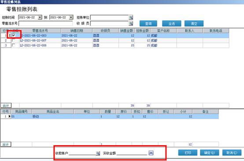Click the 联系人 column header
The width and height of the screenshot is (244, 161).
click(x=189, y=31)
